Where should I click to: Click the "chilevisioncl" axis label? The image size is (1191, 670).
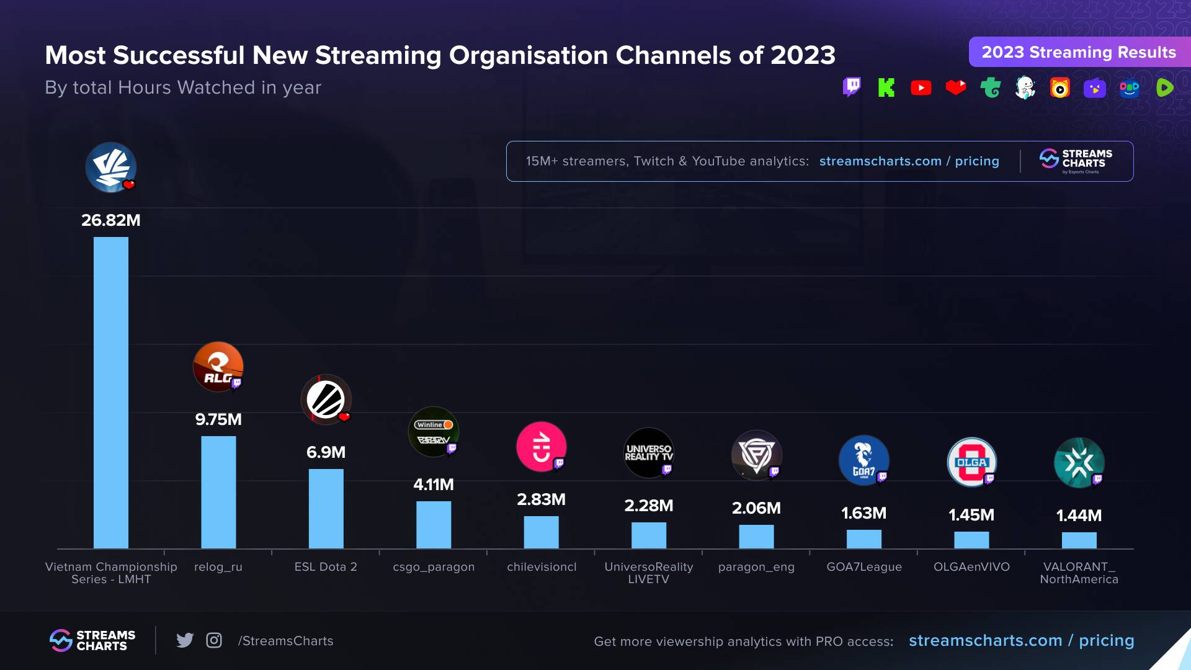[x=542, y=566]
